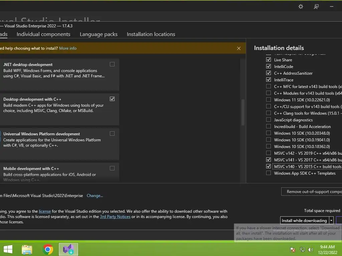This screenshot has height=256, width=342.
Task: Open the Windows Start menu
Action: click(8, 249)
